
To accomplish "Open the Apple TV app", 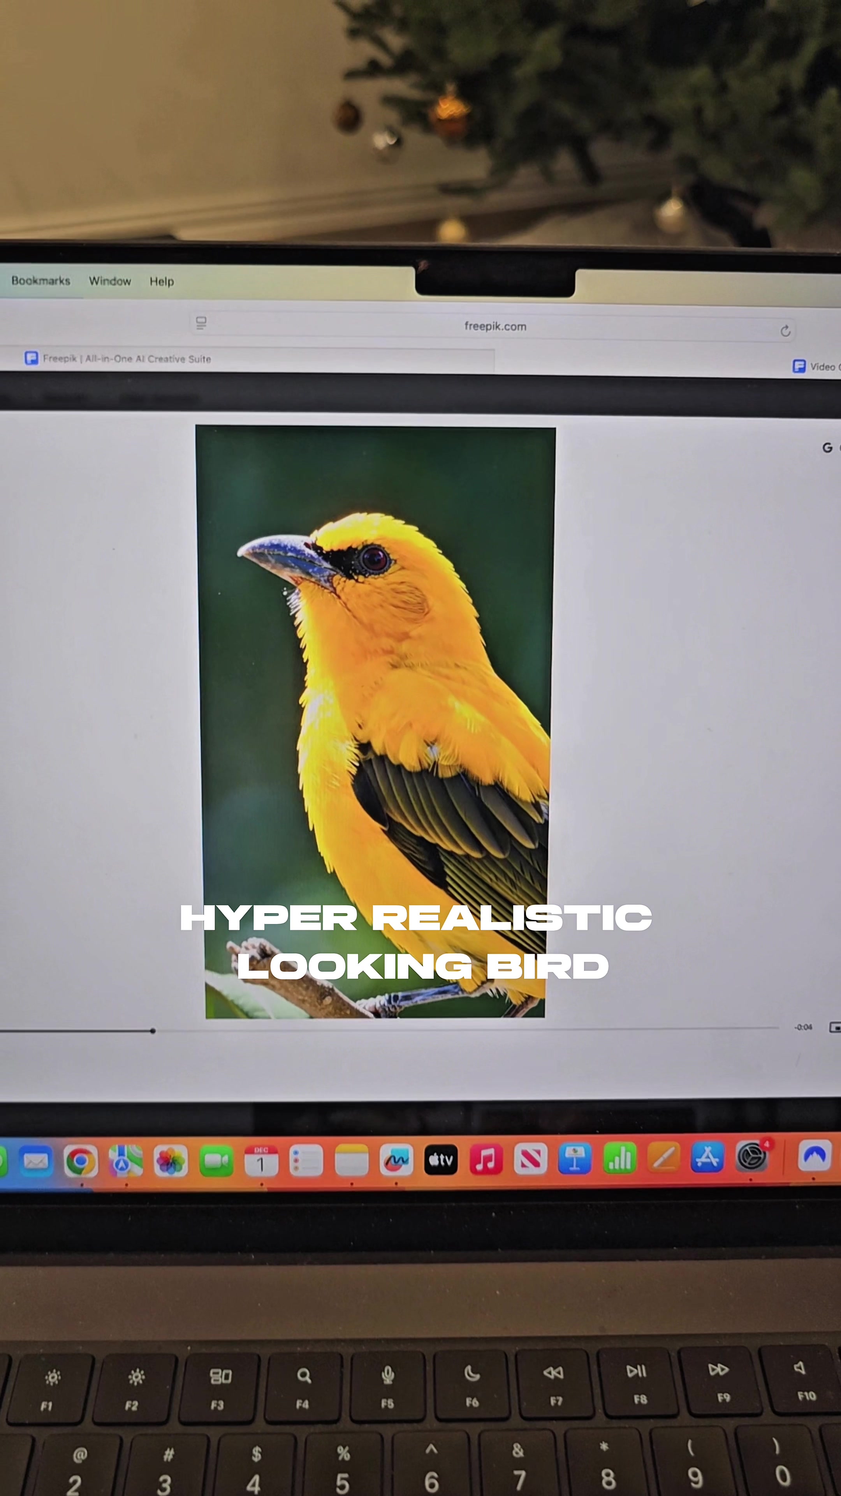I will [x=441, y=1160].
